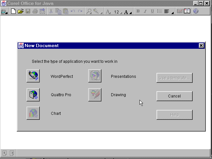Image resolution: width=212 pixels, height=159 pixels.
Task: Open the text alignment dropdown
Action: pos(169,11)
